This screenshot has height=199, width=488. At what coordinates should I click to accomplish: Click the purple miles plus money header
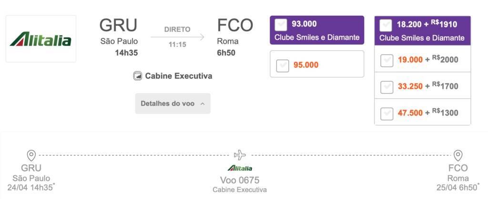(422, 31)
